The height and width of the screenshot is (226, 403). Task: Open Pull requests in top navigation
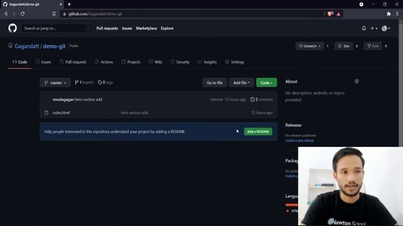(107, 28)
